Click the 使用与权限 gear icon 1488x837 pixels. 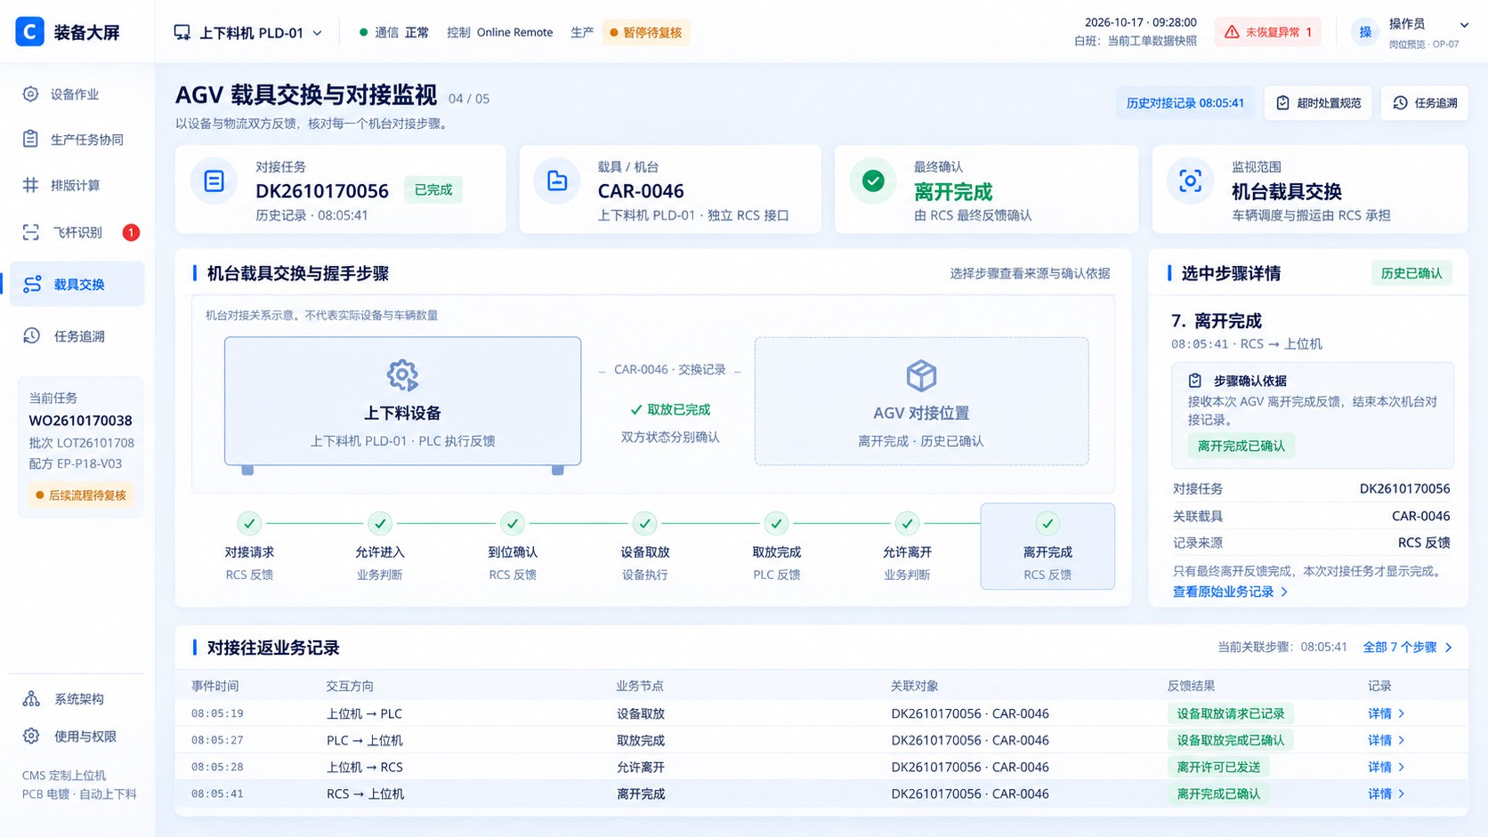pos(31,736)
